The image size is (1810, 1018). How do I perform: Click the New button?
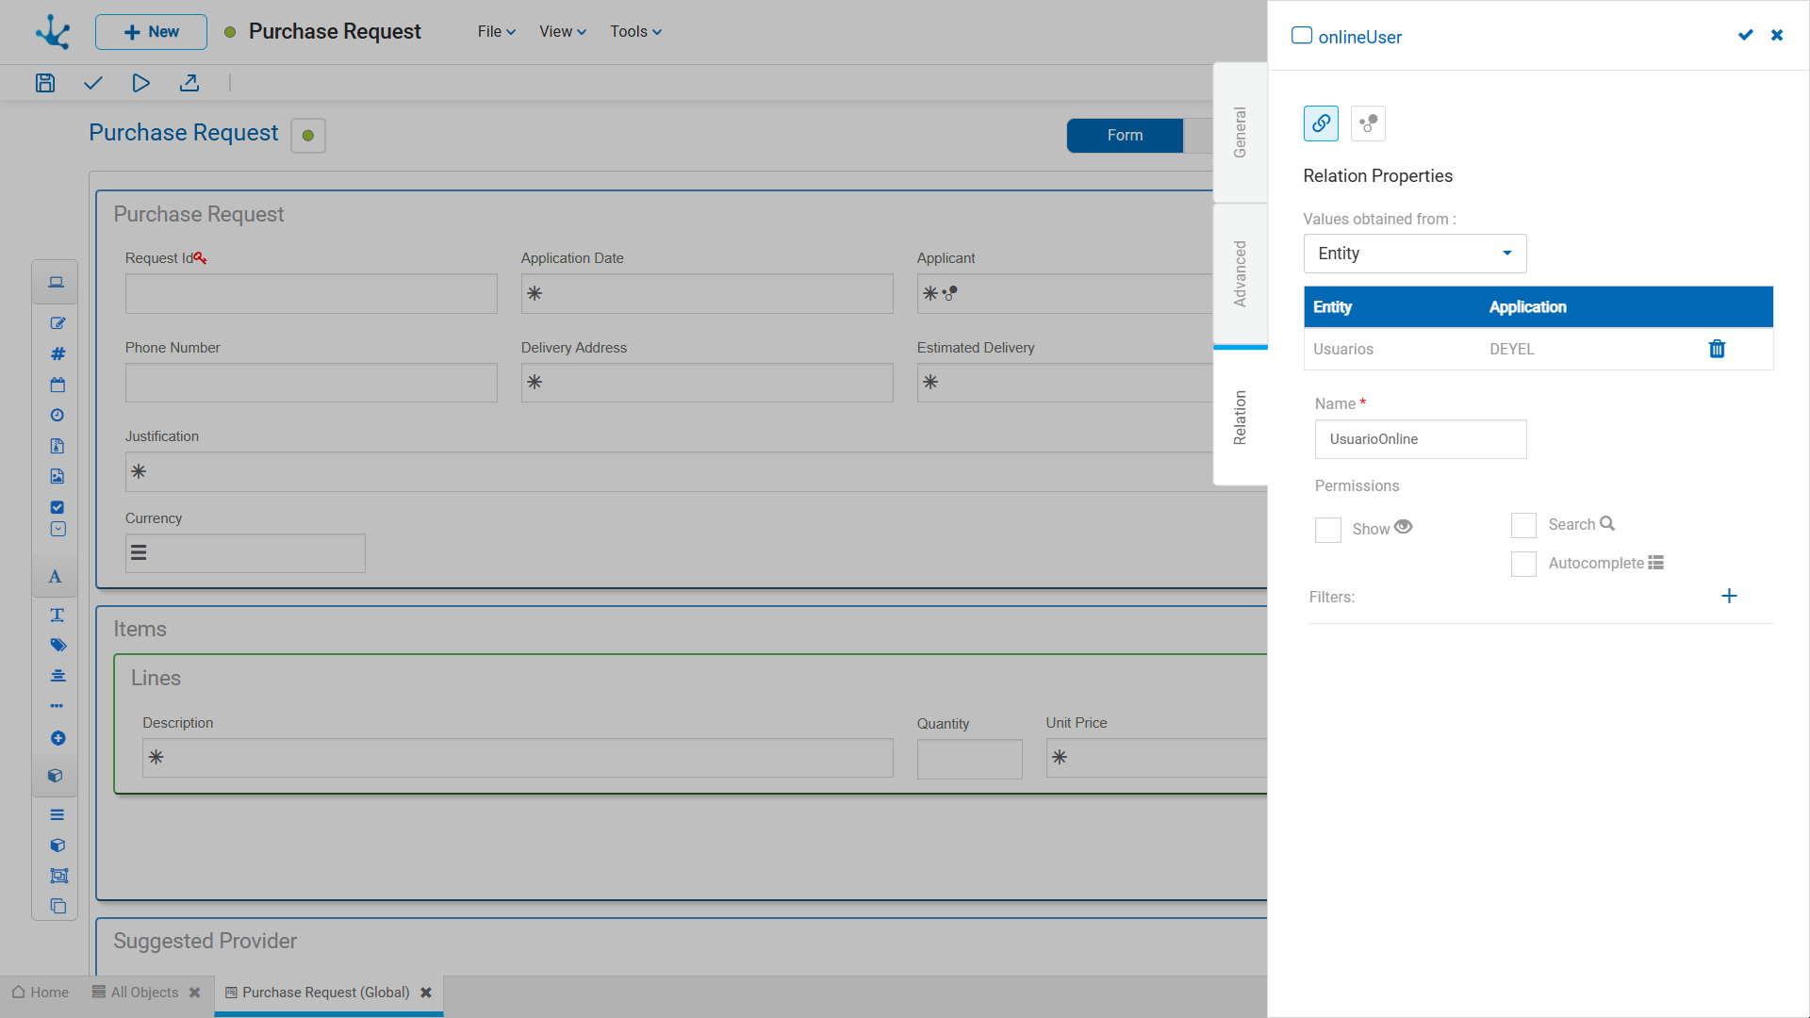click(x=151, y=32)
